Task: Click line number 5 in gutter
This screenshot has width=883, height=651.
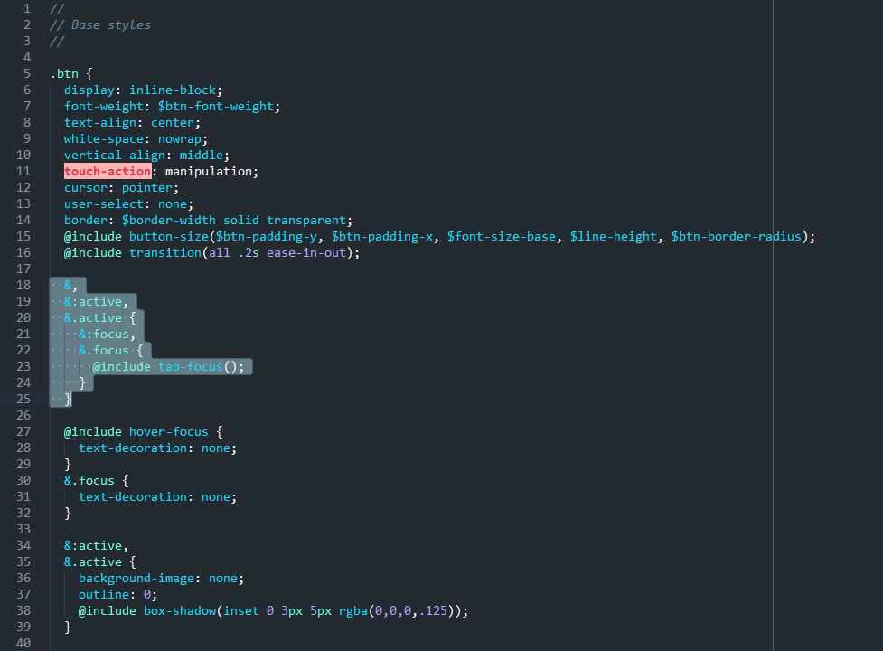Action: [27, 73]
